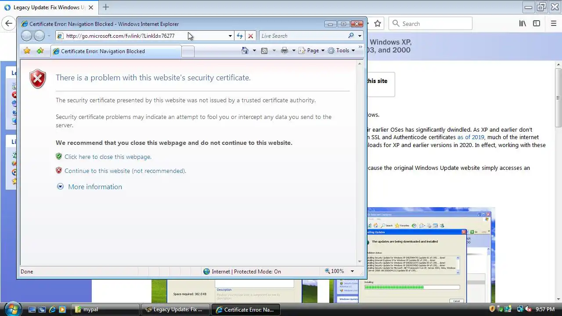This screenshot has height=316, width=562.
Task: Close the Legacy Update browser tab
Action: tap(91, 7)
